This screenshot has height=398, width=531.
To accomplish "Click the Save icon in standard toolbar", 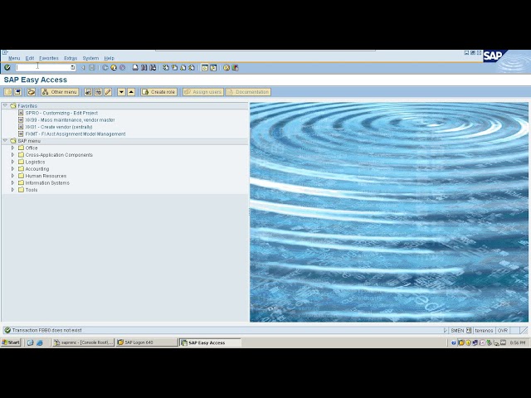I will tap(92, 68).
